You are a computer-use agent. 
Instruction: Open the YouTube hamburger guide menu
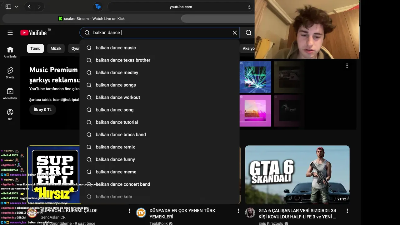(10, 32)
